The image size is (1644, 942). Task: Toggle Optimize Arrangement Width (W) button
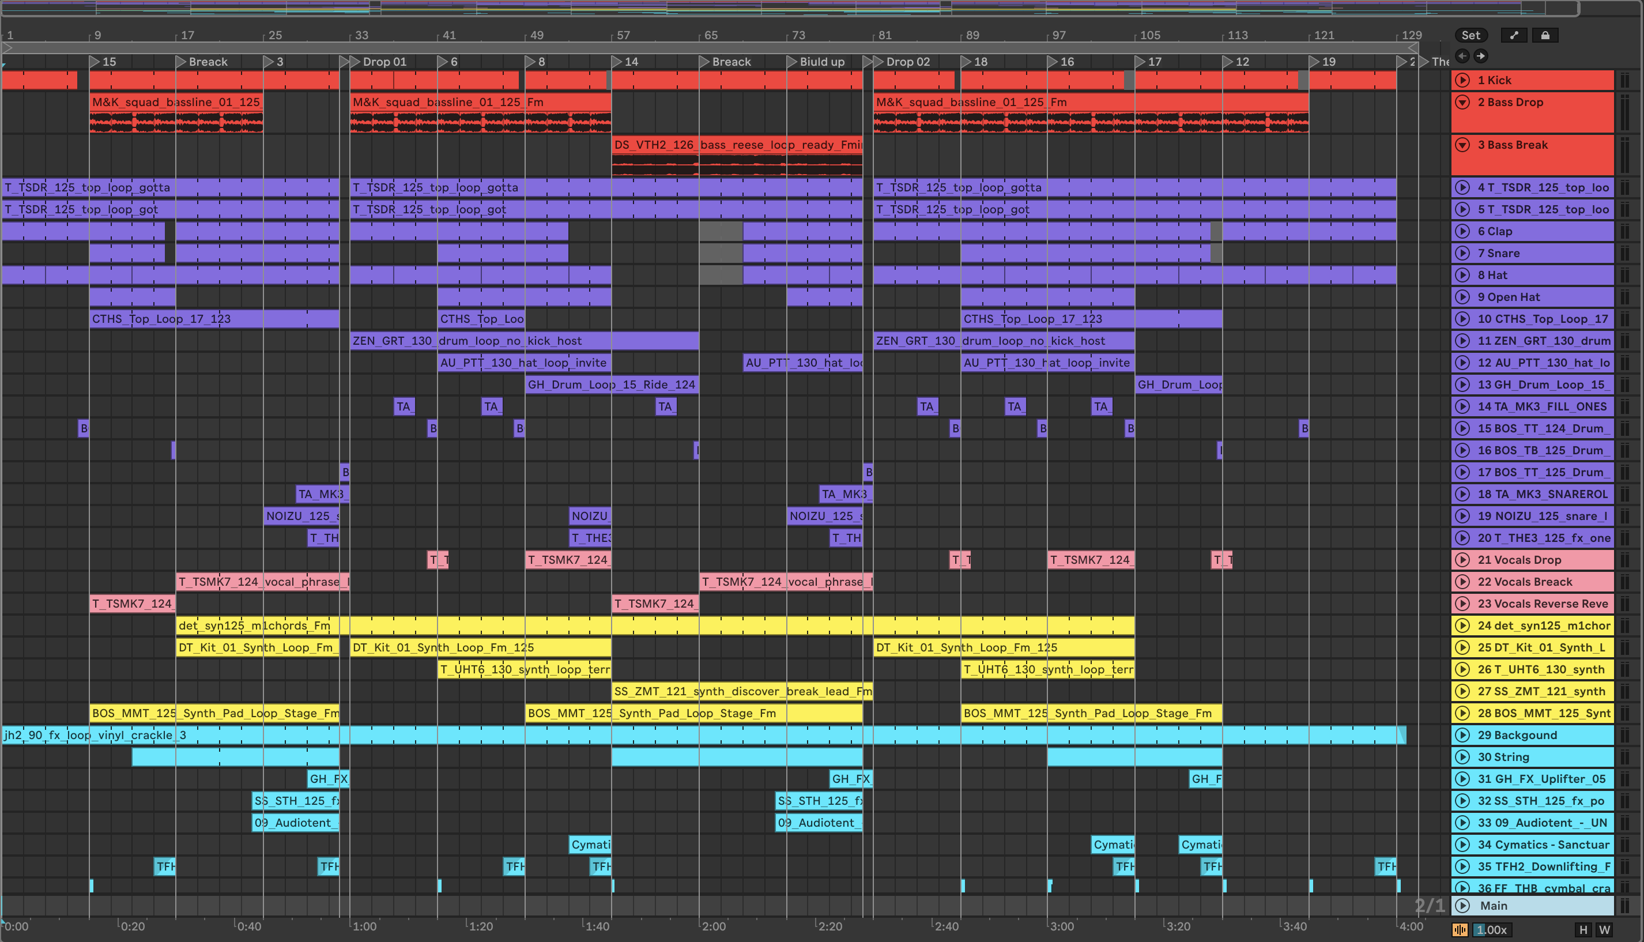[1604, 930]
